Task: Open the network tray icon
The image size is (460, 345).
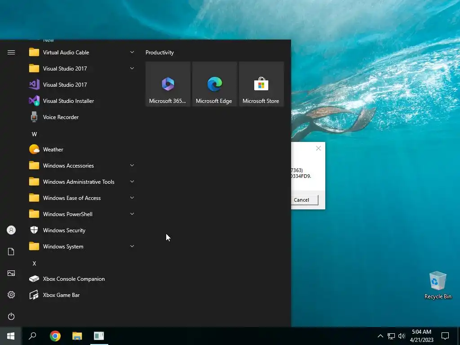Action: (x=391, y=336)
